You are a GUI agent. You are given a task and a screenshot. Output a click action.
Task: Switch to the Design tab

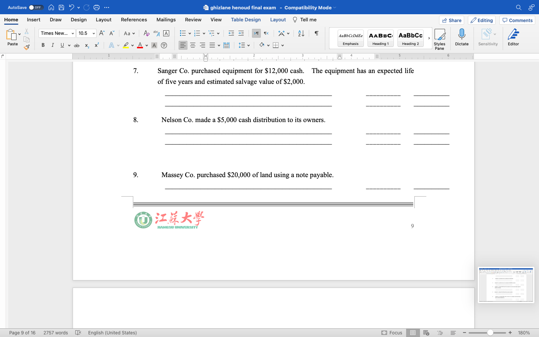coord(79,20)
